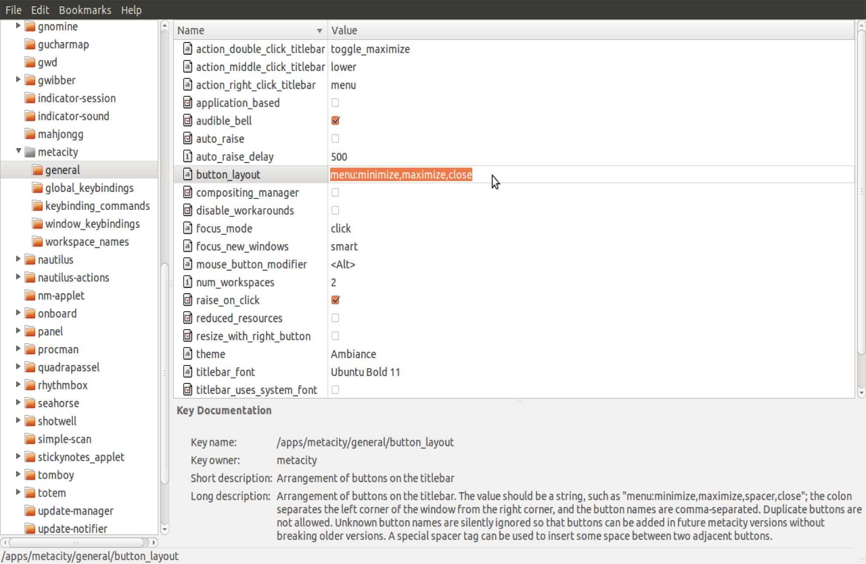Select the global_keybindings folder icon

pyautogui.click(x=38, y=188)
